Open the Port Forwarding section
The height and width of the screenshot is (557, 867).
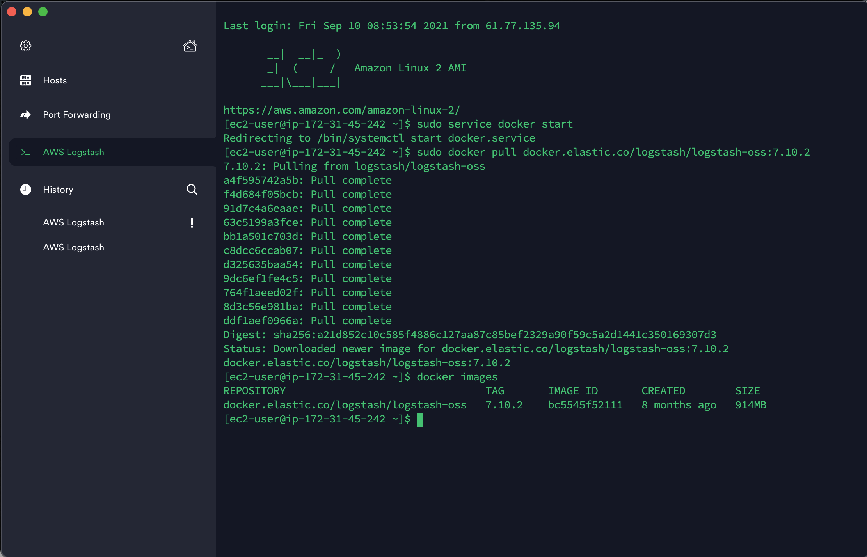[77, 115]
